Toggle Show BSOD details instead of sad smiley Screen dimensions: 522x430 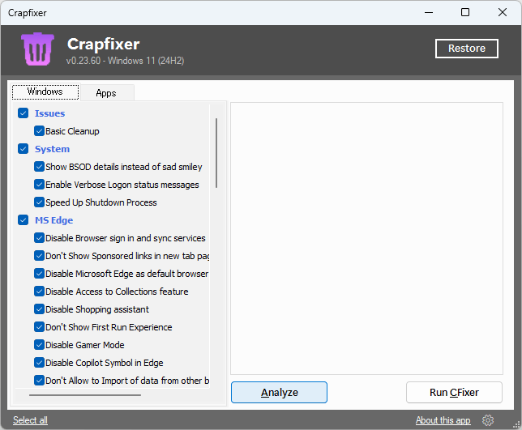[x=39, y=167]
